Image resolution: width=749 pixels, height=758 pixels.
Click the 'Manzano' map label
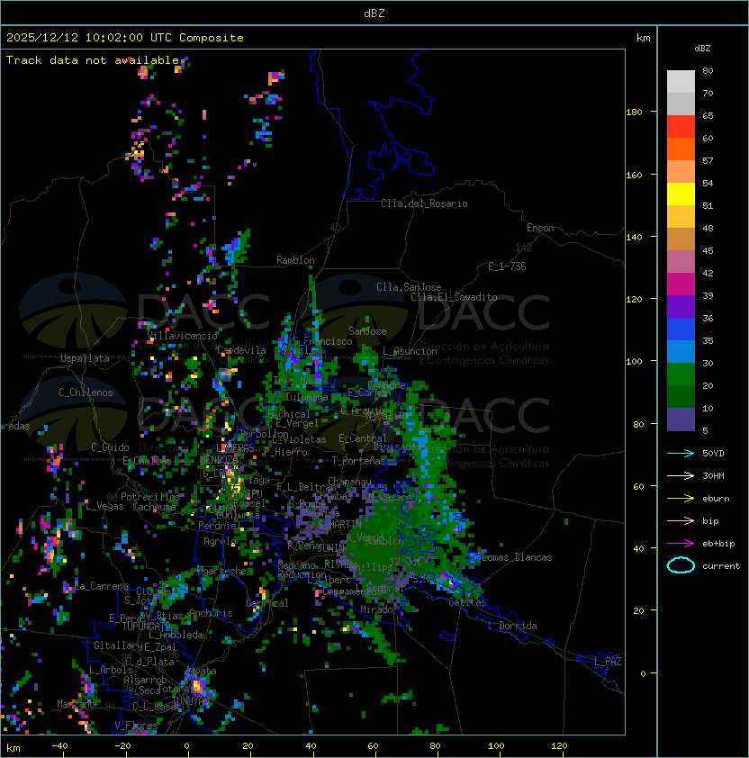pyautogui.click(x=76, y=703)
